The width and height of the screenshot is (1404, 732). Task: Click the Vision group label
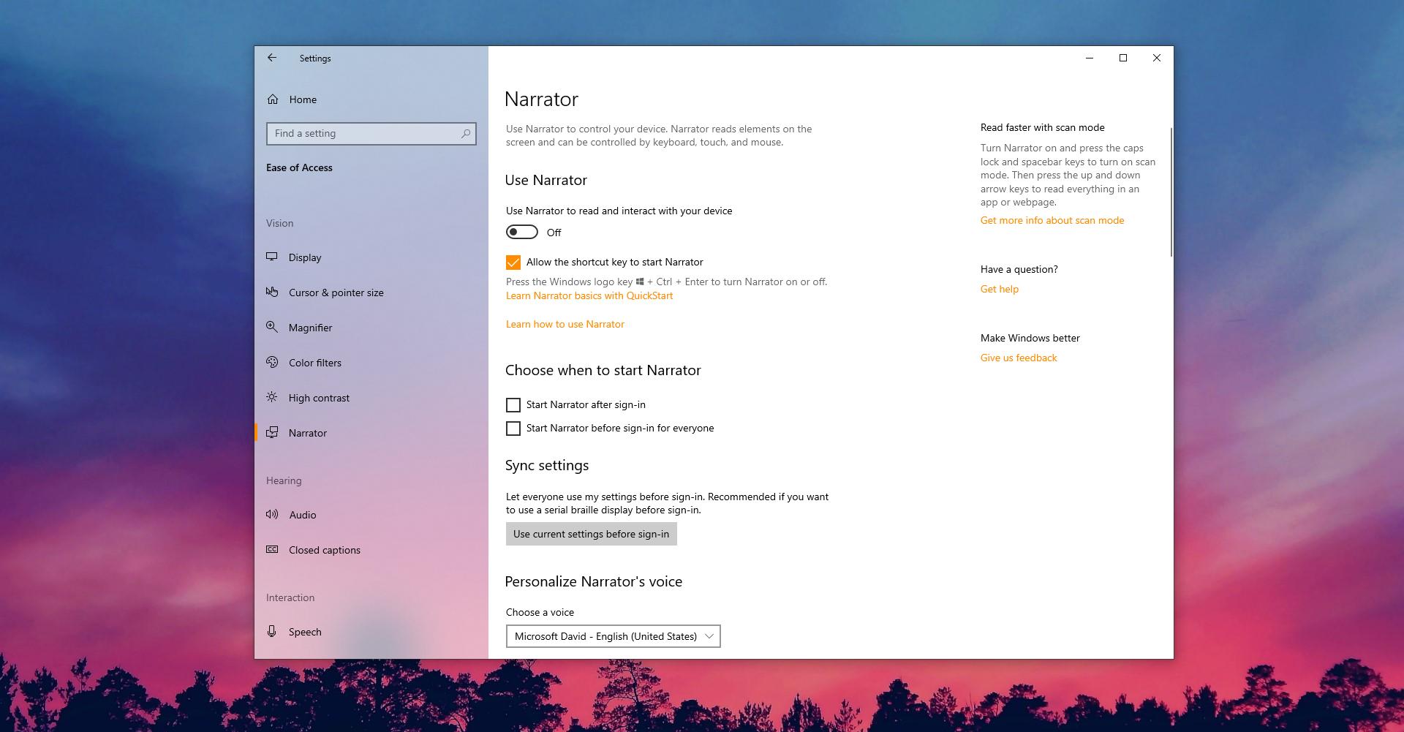click(279, 223)
